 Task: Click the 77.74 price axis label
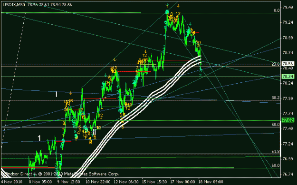(x=287, y=114)
